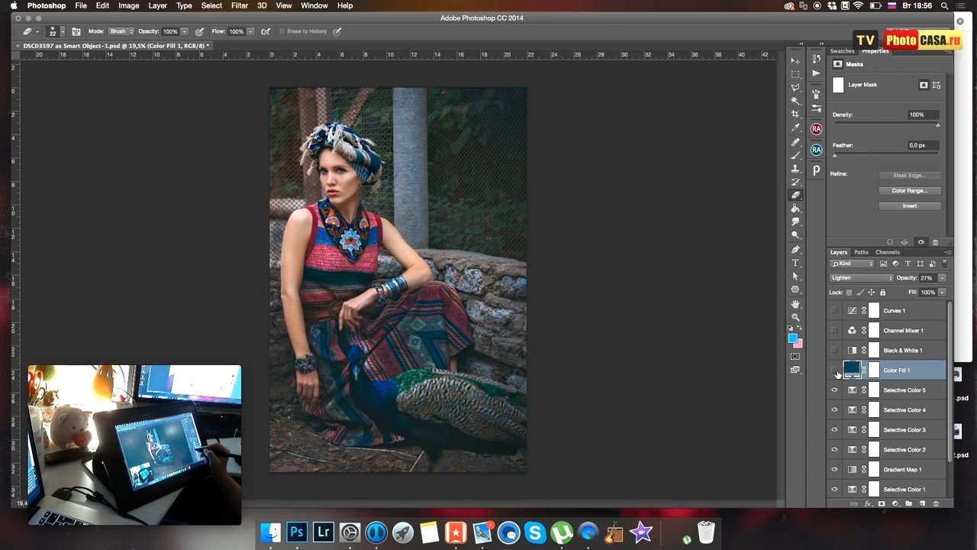Show the Channel Mixer 1 layer
The height and width of the screenshot is (550, 977).
point(834,331)
